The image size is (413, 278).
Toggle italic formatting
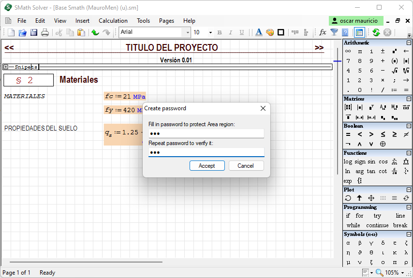coord(230,32)
